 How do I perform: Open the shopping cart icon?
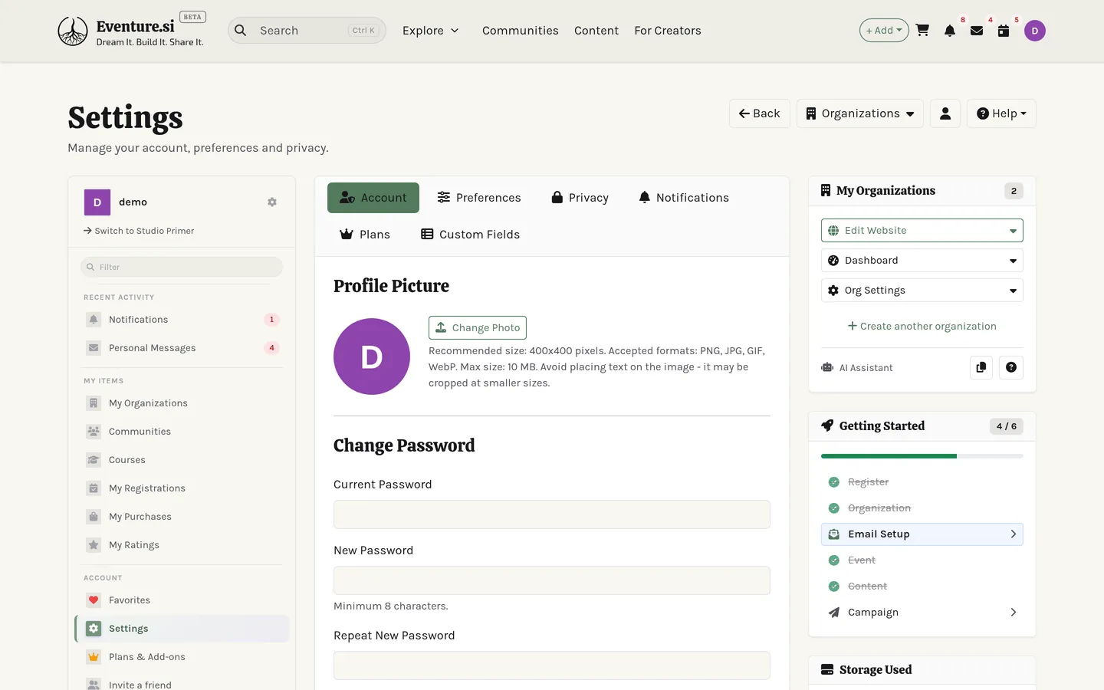pyautogui.click(x=922, y=31)
